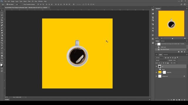Viewport: 188px width, 105px height.
Task: Select the Crop tool
Action: point(2,20)
